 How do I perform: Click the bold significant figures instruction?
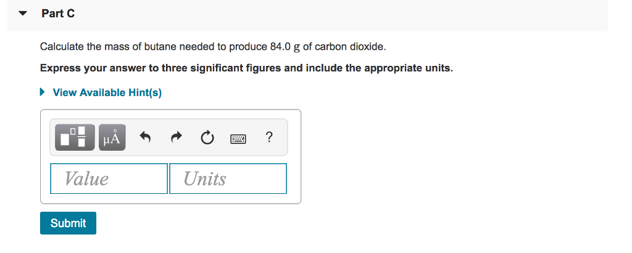[x=246, y=68]
